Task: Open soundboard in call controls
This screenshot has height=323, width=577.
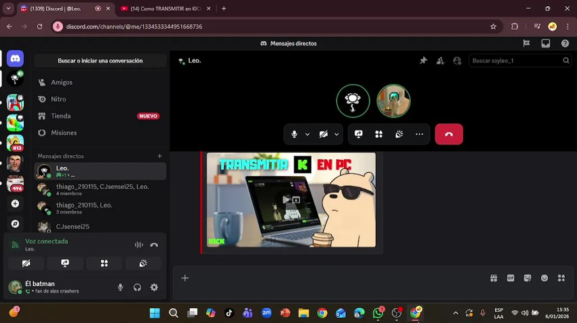Action: coord(399,134)
